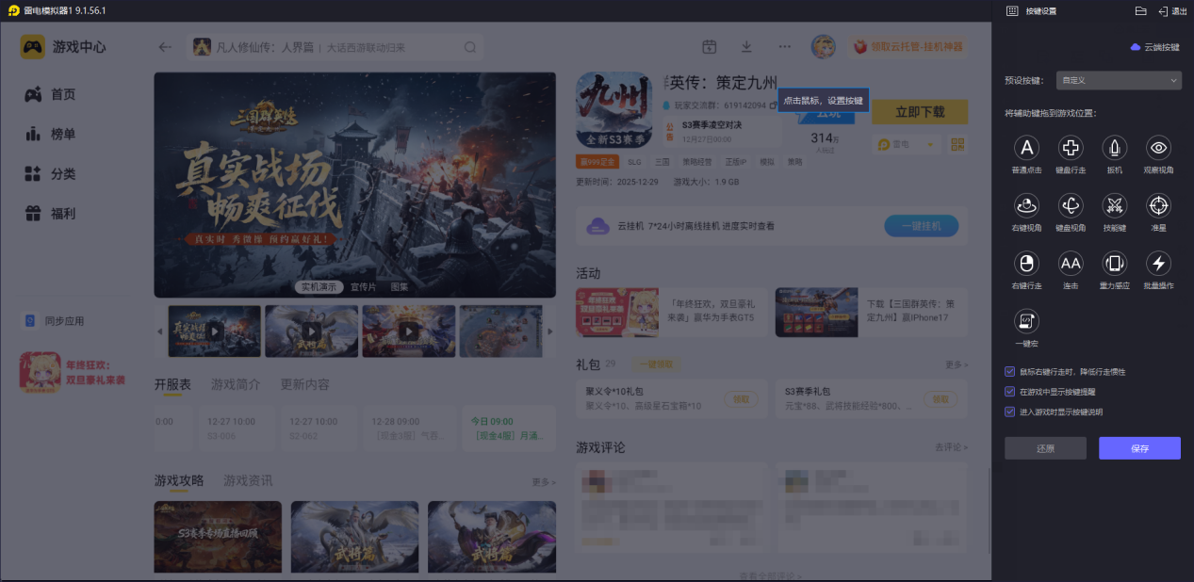Image resolution: width=1194 pixels, height=582 pixels.
Task: Click the 今日 09:00 server opening entry
Action: pyautogui.click(x=507, y=429)
